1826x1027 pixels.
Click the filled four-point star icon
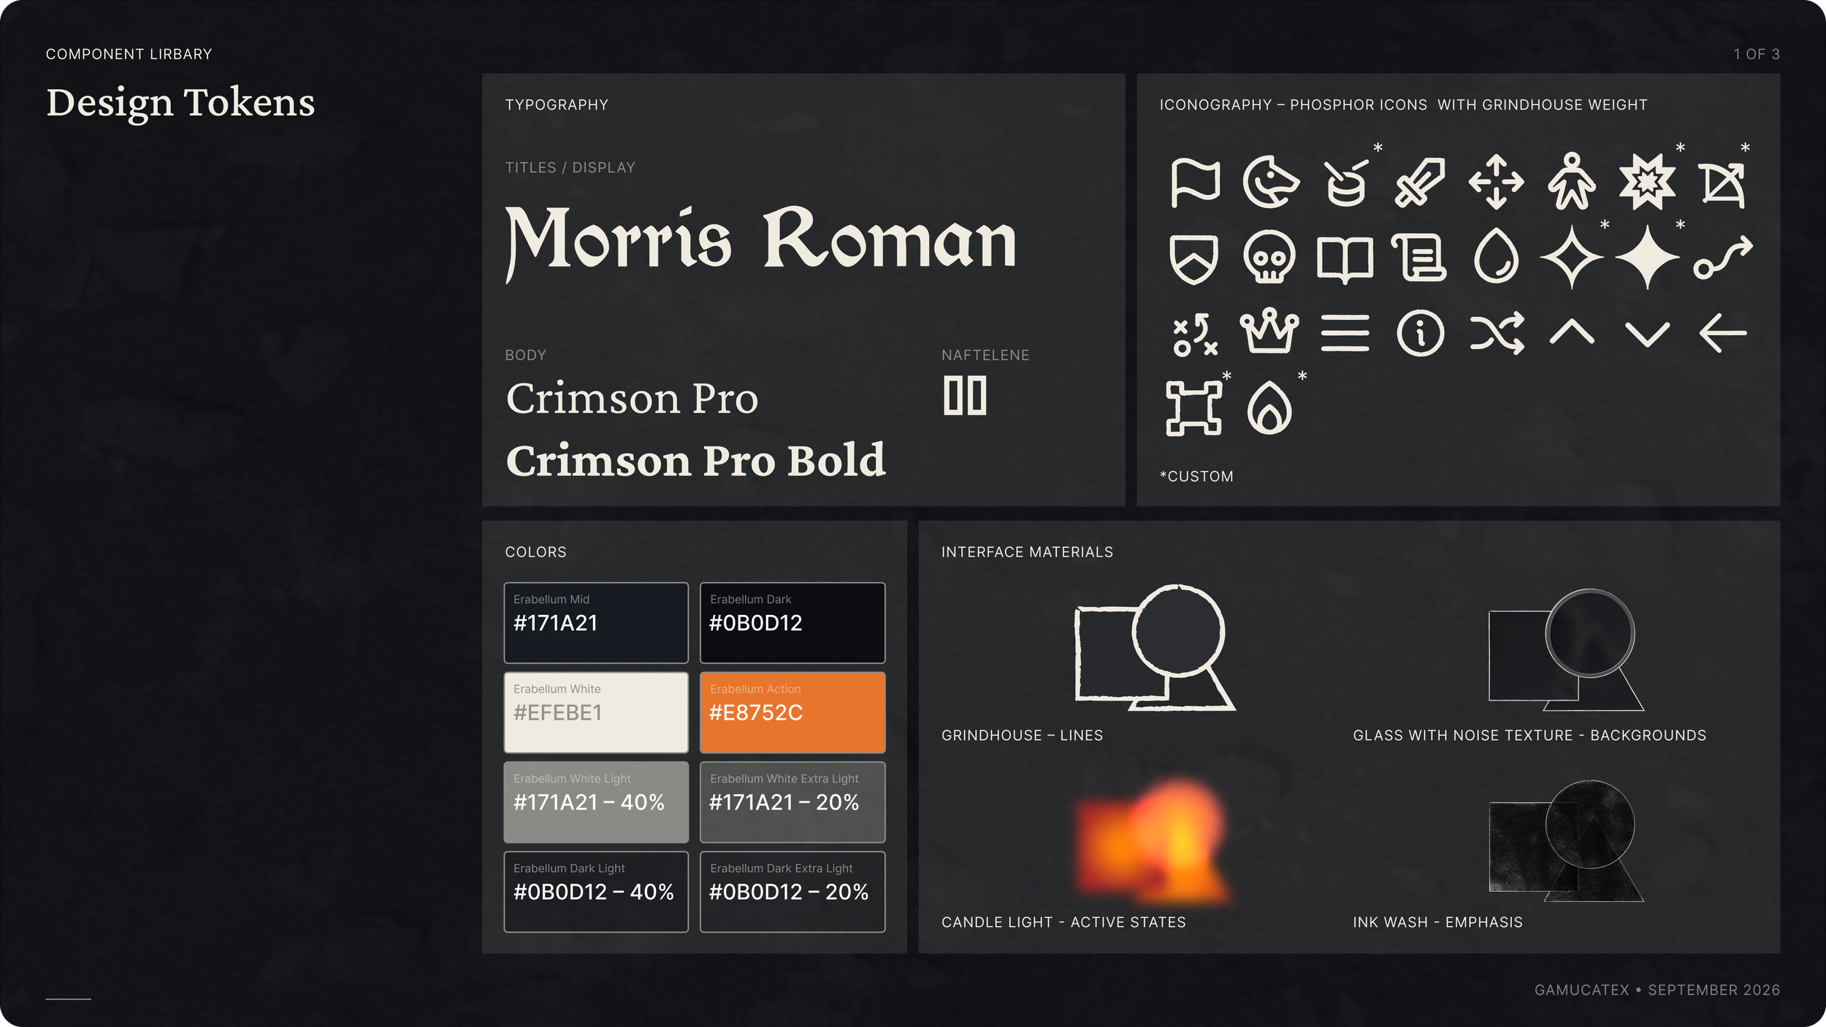[1647, 257]
